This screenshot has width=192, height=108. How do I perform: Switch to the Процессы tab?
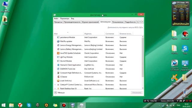point(58,22)
